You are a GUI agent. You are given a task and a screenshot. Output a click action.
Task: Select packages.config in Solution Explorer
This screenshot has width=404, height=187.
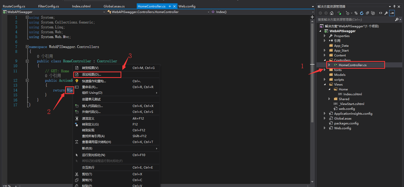click(346, 123)
